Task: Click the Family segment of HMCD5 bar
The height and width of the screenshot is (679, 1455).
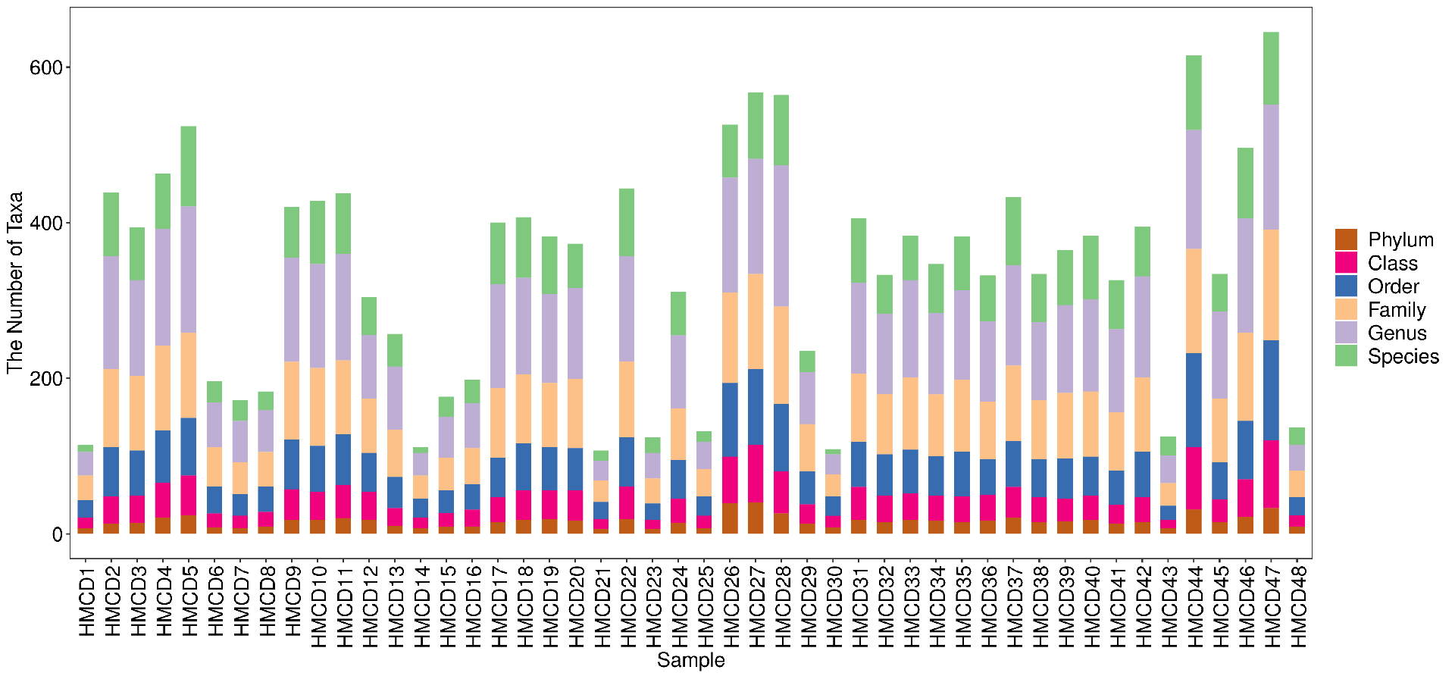Action: coord(189,375)
